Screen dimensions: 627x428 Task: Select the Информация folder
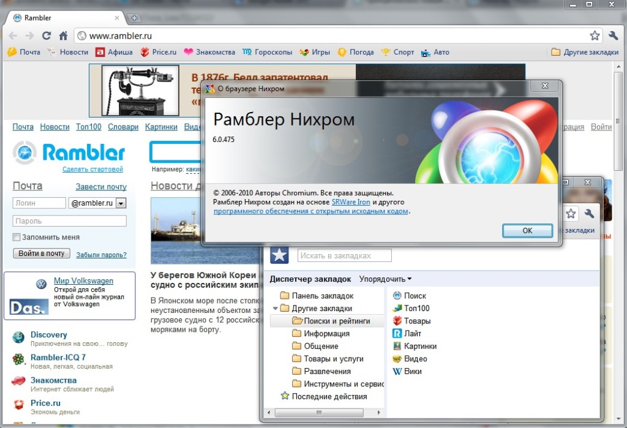tap(321, 333)
